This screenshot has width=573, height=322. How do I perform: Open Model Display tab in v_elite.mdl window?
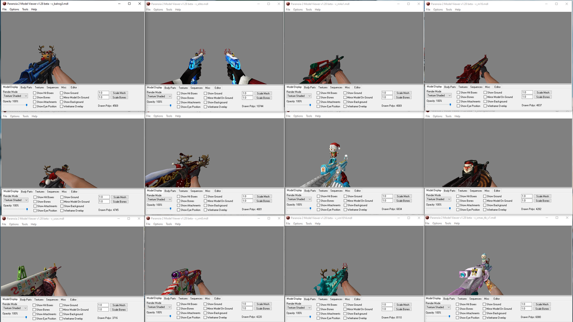[154, 88]
